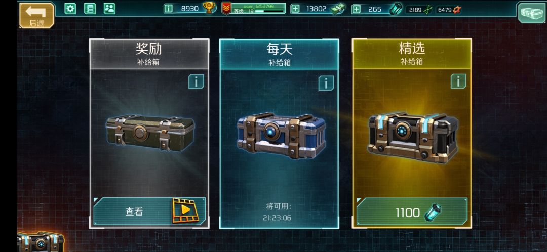Open the supply crate inventory icon at top right
Viewport: 547px width, 252px height.
(530, 13)
